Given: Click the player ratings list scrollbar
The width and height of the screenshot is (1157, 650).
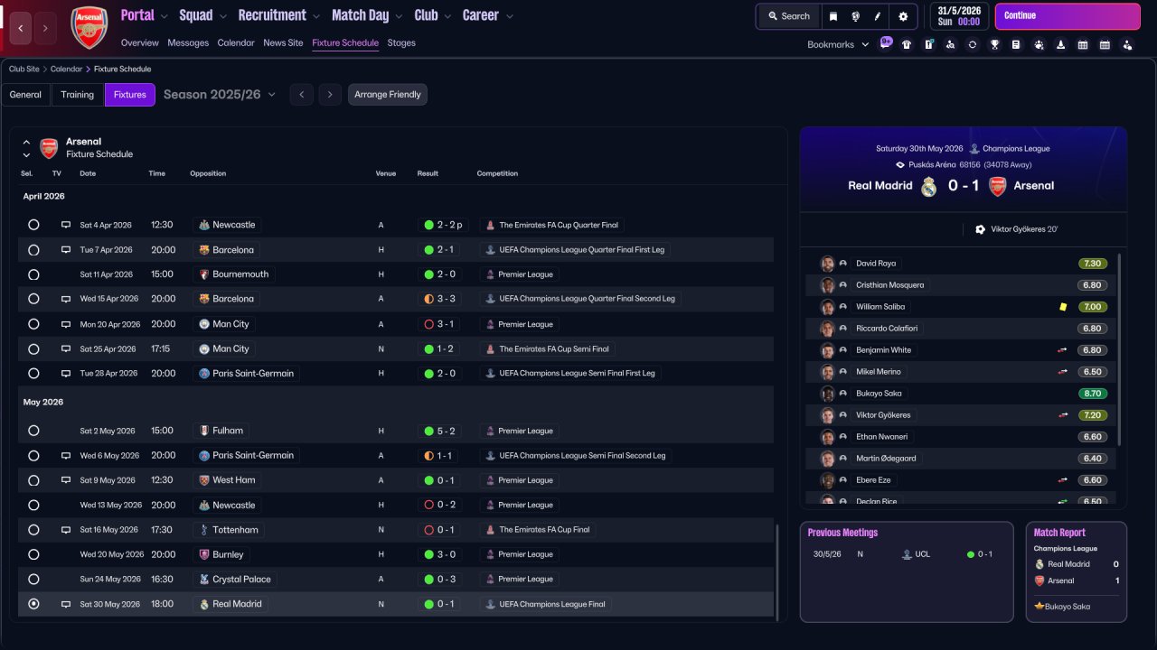Looking at the screenshot, I should click(1119, 349).
